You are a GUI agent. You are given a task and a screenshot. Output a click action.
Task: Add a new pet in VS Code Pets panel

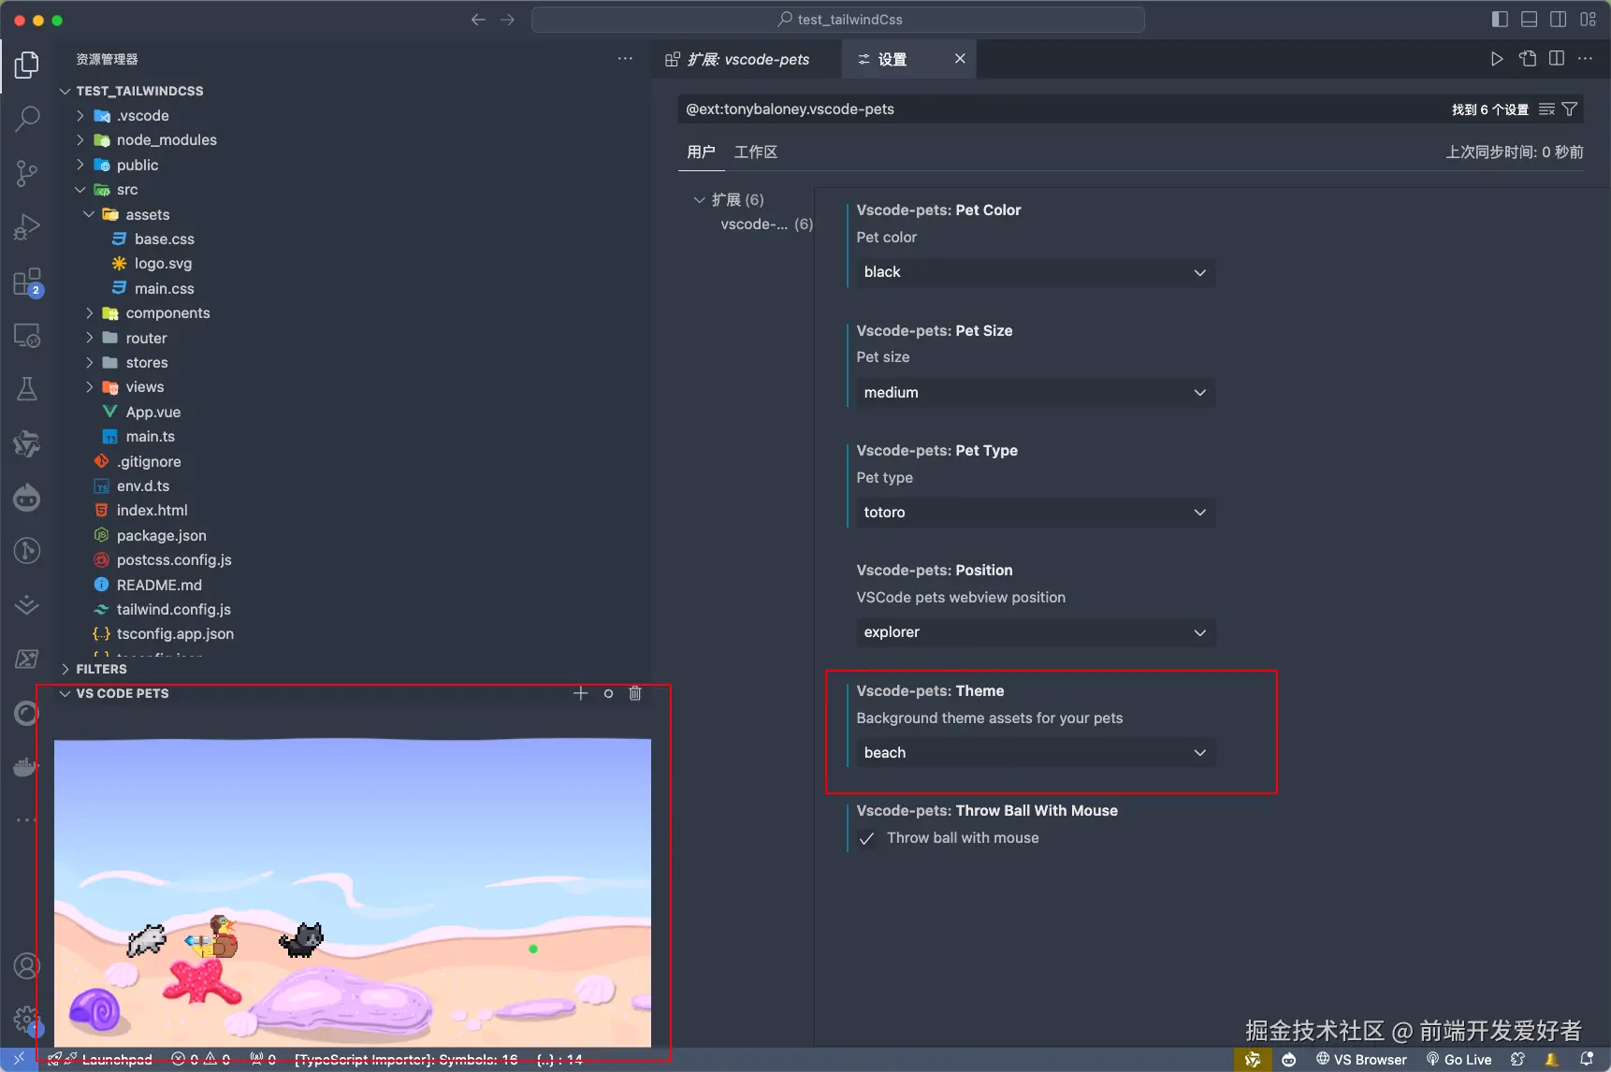tap(581, 693)
